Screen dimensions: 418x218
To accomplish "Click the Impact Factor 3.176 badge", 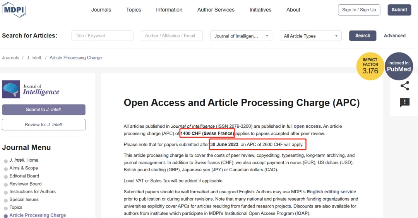I will (370, 66).
